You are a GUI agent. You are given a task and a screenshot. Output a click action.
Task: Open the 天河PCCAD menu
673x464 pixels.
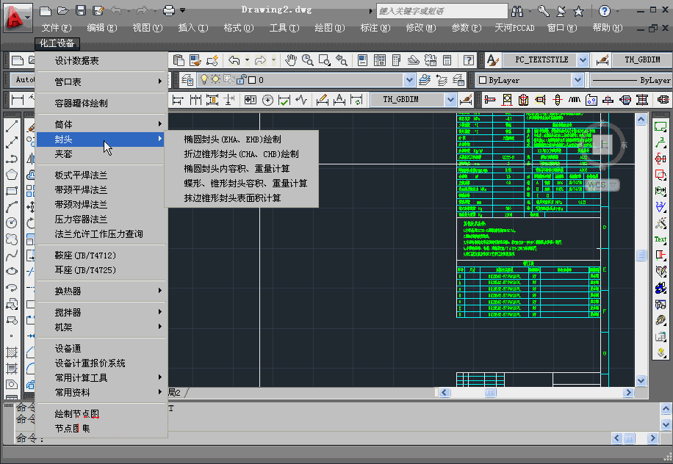514,28
